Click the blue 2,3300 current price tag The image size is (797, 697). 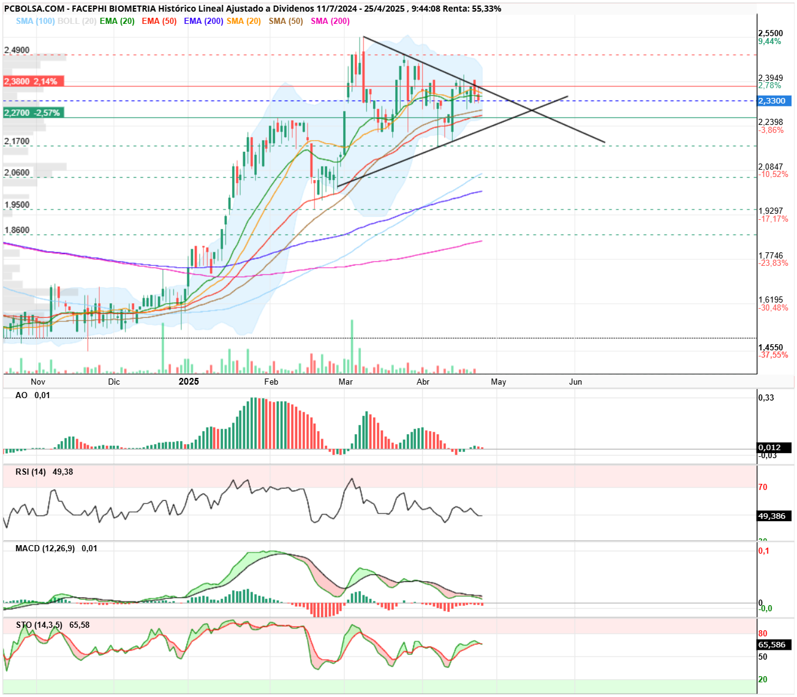click(x=775, y=101)
